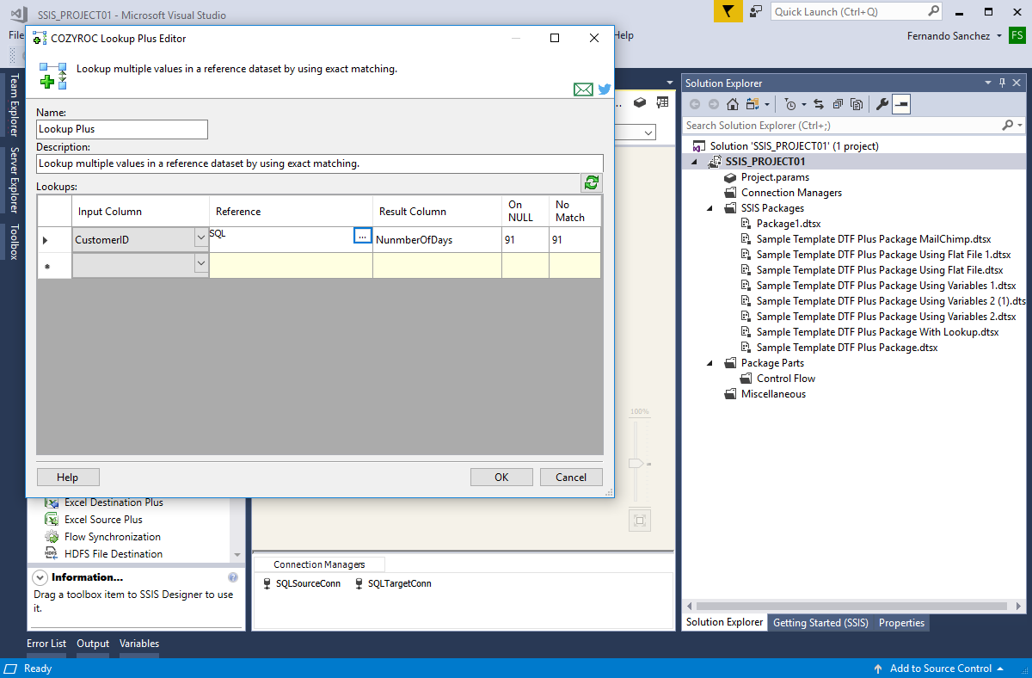Open the Output tab
1032x678 pixels.
click(x=93, y=644)
